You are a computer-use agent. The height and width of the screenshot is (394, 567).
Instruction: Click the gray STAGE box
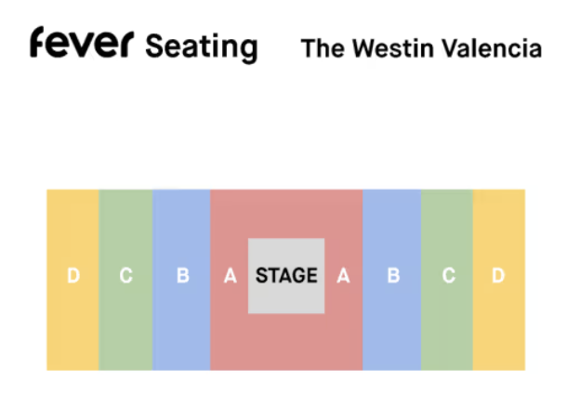[286, 276]
